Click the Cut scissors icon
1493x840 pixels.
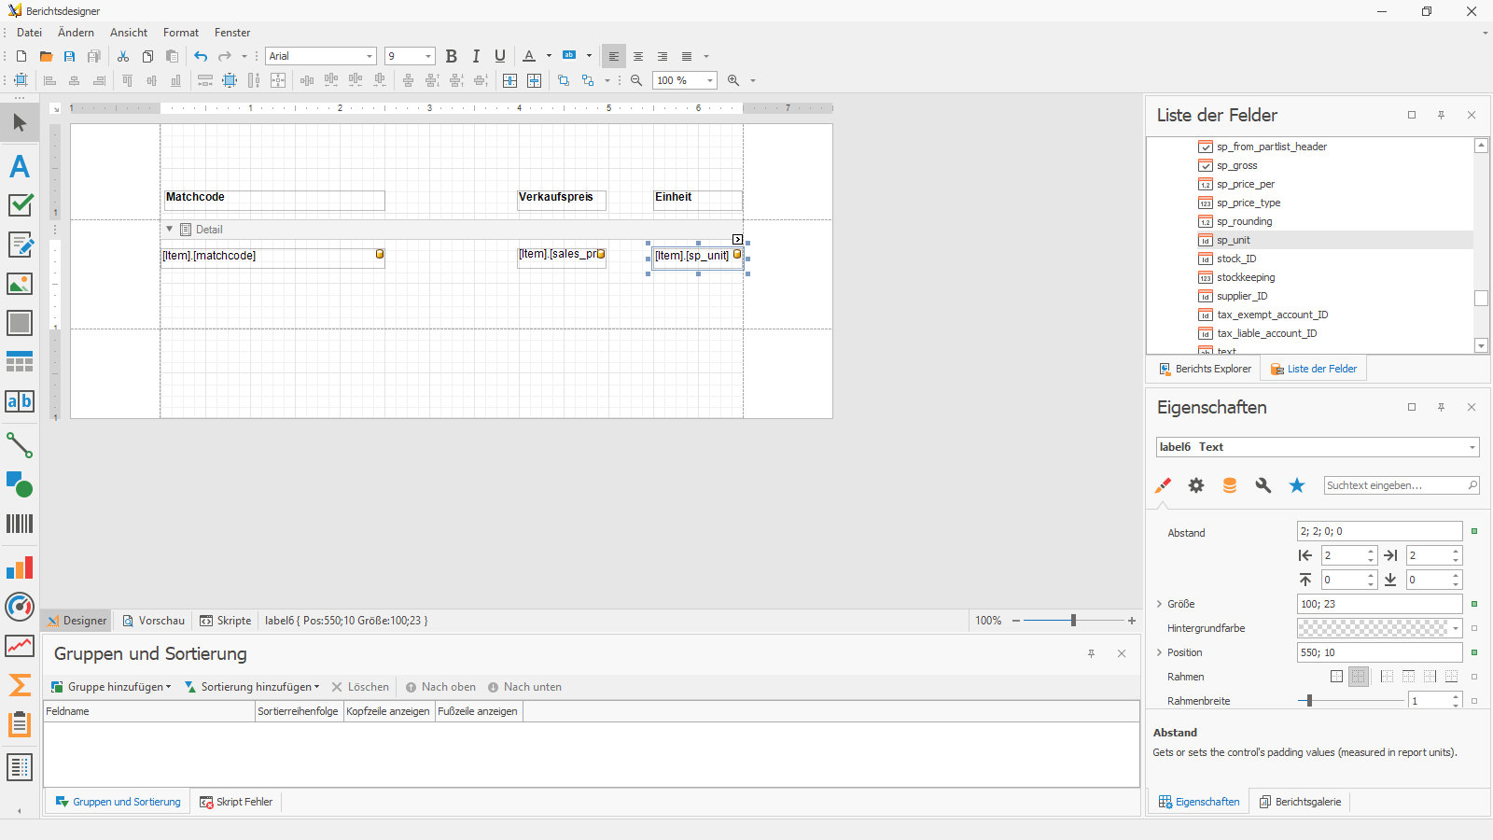pyautogui.click(x=123, y=56)
